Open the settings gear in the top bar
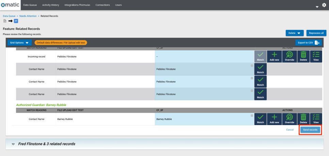329x156 pixels. [x=324, y=5]
